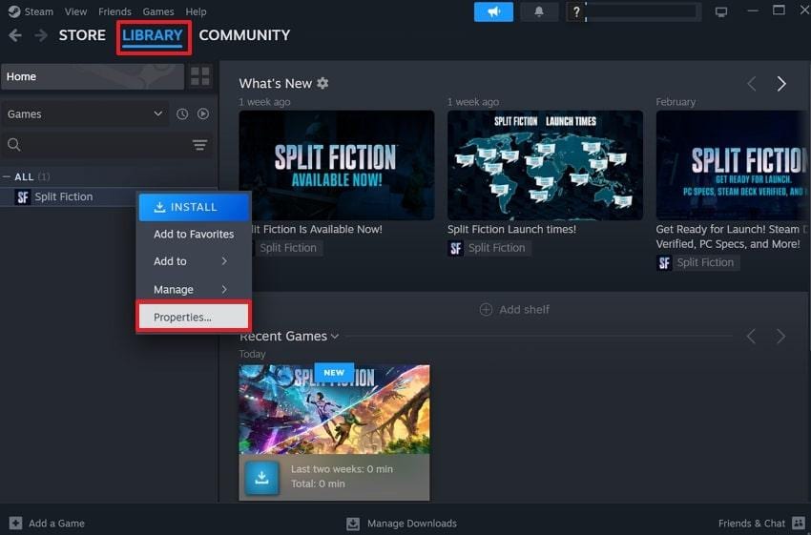Open the Help menu
This screenshot has height=535, width=811.
pyautogui.click(x=196, y=11)
